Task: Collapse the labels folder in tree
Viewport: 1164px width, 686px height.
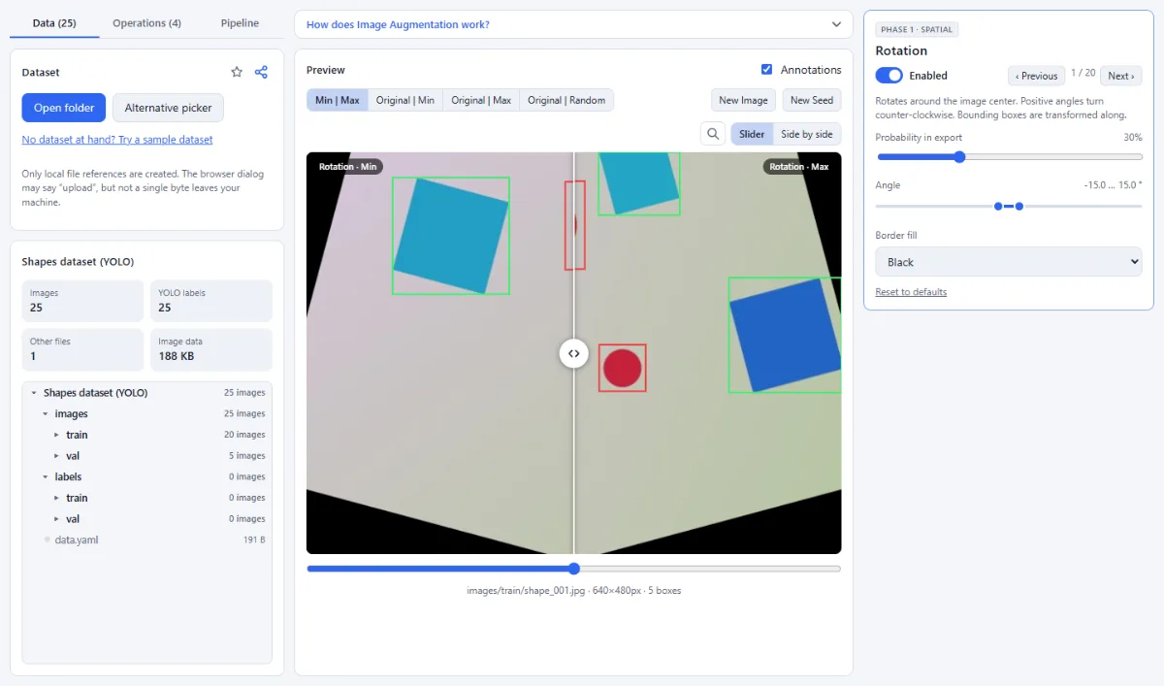Action: [x=46, y=477]
